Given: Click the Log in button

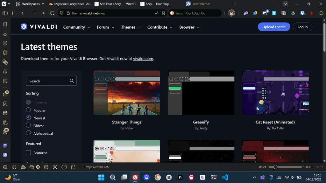Looking at the screenshot, I should [302, 27].
